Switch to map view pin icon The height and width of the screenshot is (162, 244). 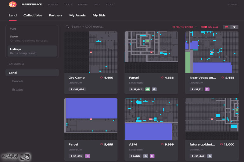click(234, 27)
